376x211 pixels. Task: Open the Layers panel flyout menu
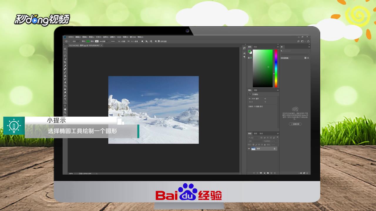coord(278,133)
